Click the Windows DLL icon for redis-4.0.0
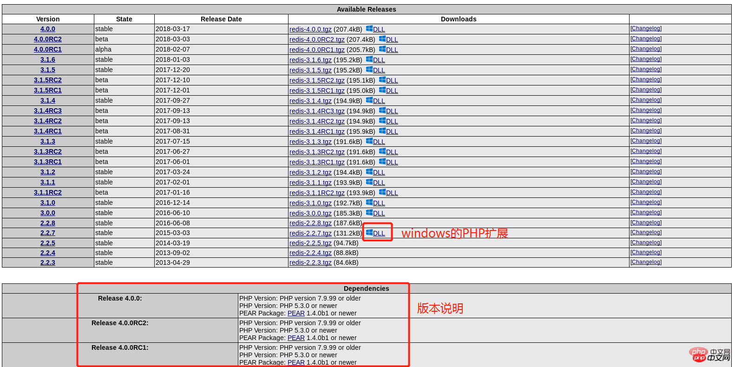 [369, 29]
